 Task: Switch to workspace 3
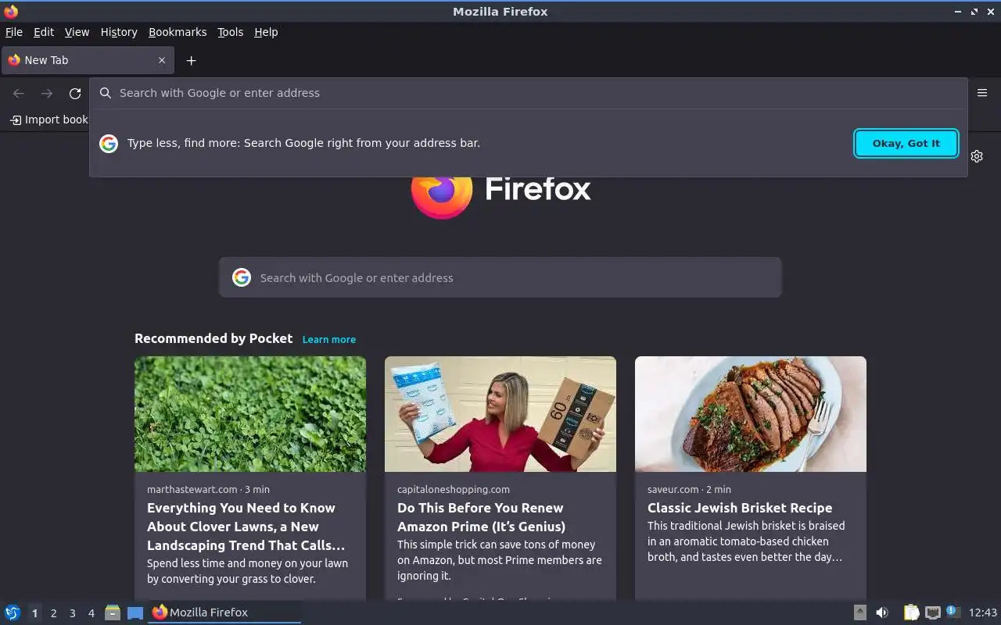[x=72, y=613]
